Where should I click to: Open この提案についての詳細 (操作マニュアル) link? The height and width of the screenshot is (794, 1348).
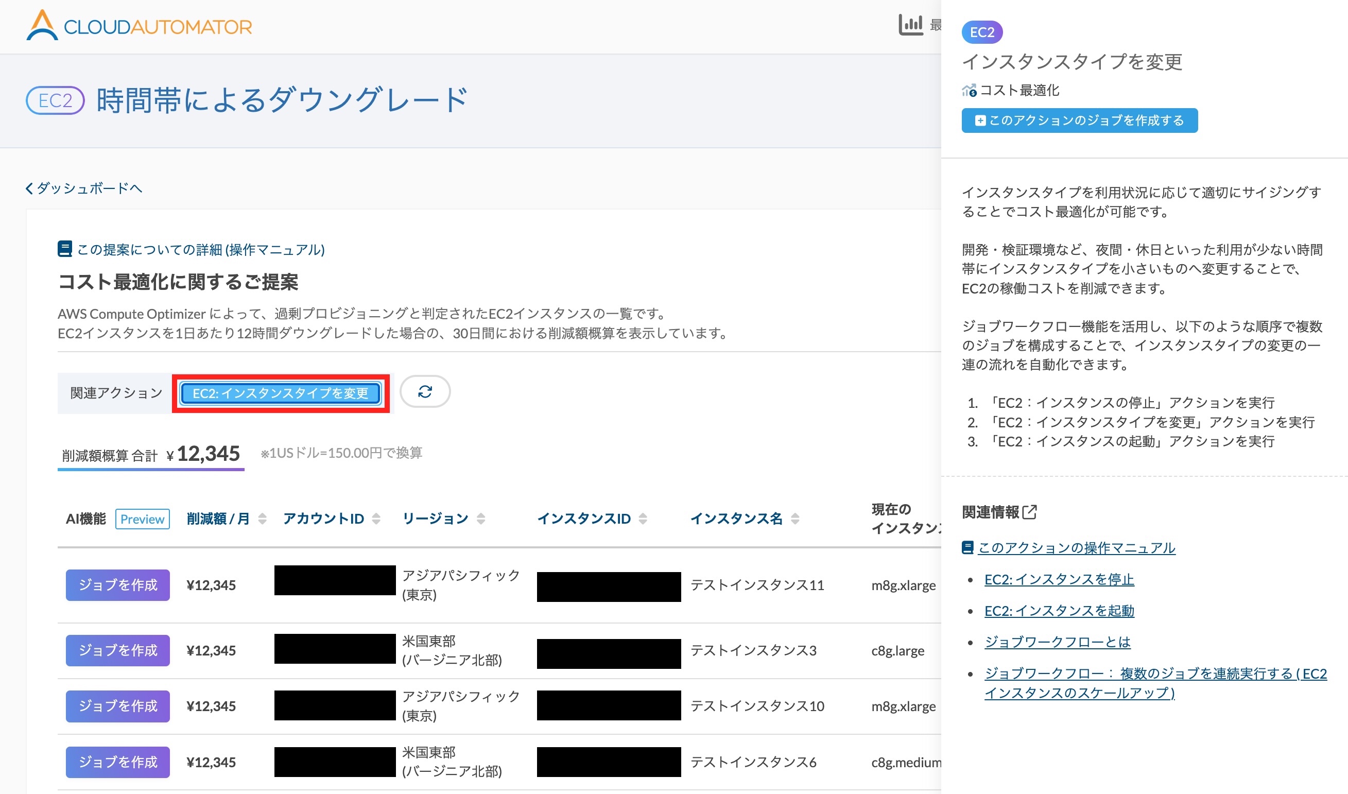coord(201,249)
